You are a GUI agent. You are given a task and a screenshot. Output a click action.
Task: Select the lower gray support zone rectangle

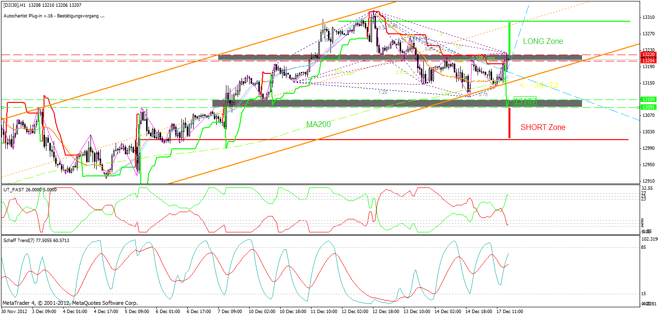tap(397, 103)
